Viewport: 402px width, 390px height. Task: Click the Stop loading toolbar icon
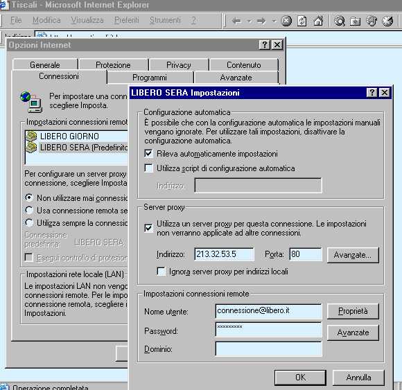(x=286, y=21)
